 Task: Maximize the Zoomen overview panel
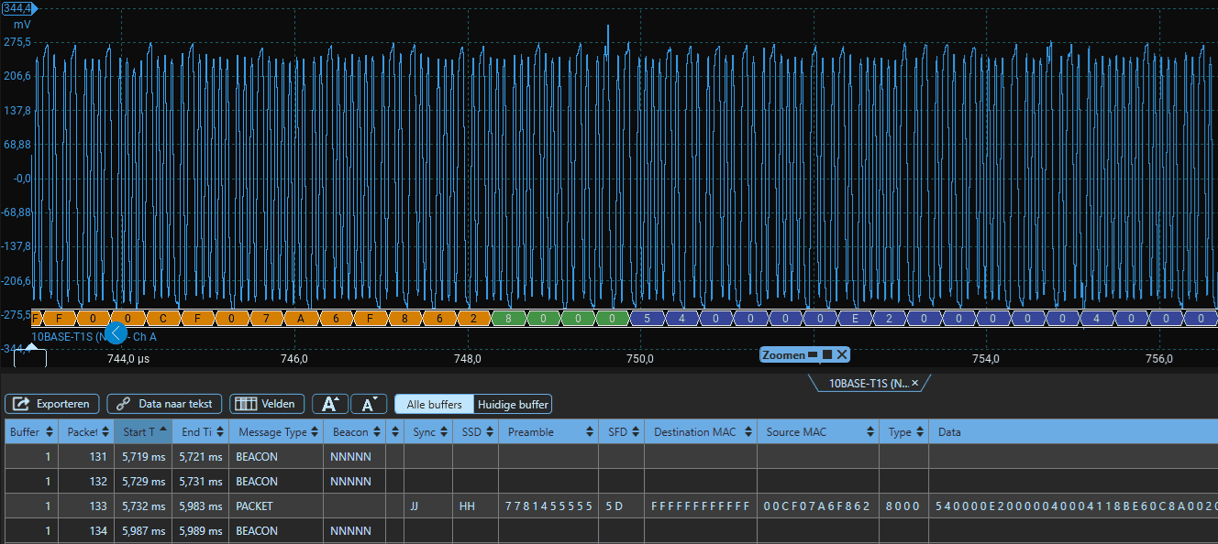tap(826, 354)
